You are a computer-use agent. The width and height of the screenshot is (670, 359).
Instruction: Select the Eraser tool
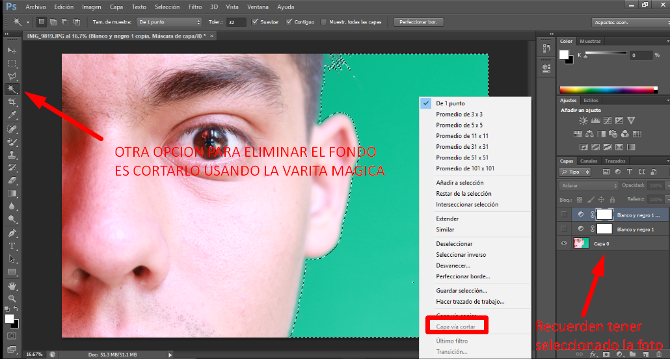[12, 180]
